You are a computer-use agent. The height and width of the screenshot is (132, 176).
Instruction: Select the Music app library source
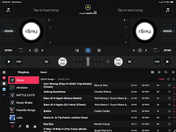point(4,84)
